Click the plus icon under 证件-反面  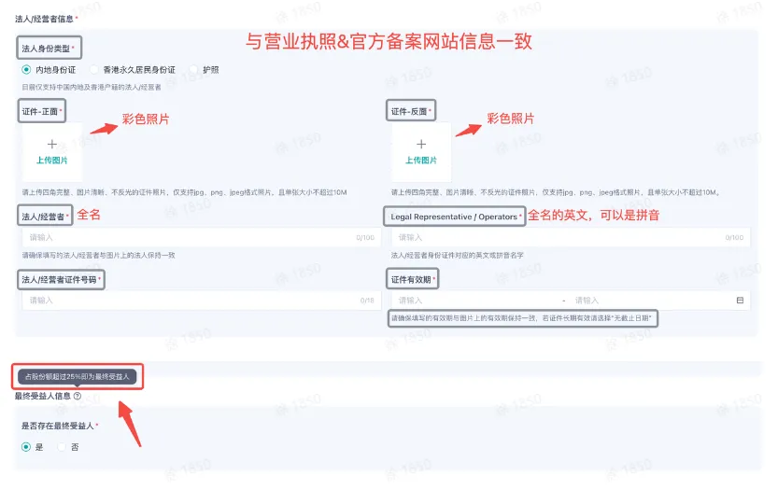click(x=421, y=144)
